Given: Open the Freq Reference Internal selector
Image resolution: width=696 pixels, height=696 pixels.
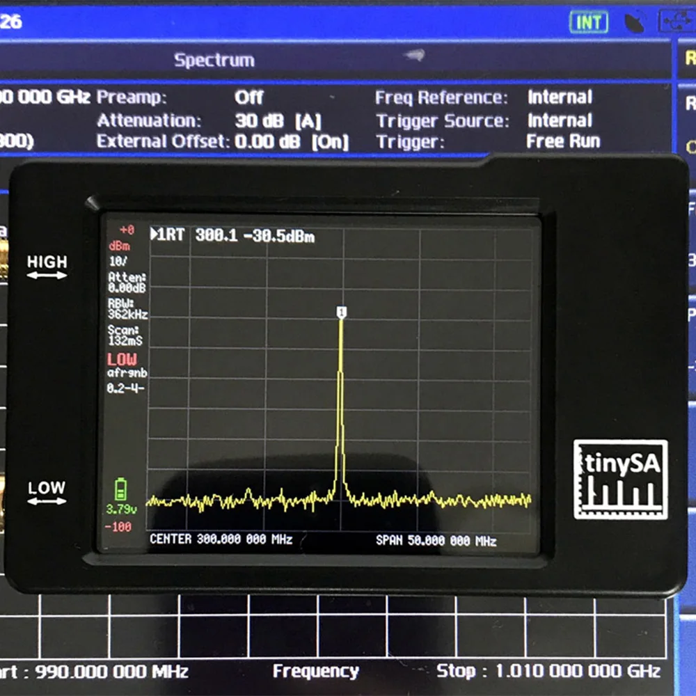Looking at the screenshot, I should [x=559, y=97].
